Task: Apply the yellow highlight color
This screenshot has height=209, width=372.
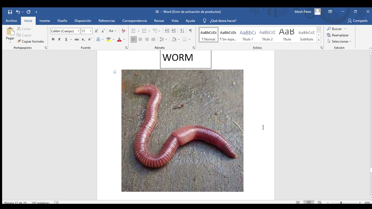Action: [x=109, y=39]
